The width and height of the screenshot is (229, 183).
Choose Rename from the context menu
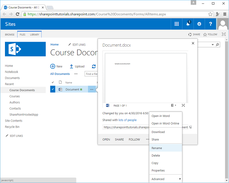click(x=156, y=148)
